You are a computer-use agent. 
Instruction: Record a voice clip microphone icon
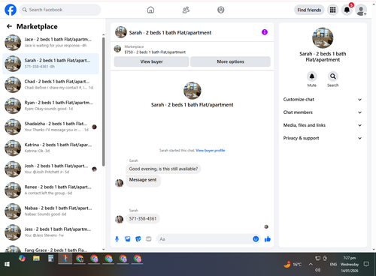[x=117, y=239]
